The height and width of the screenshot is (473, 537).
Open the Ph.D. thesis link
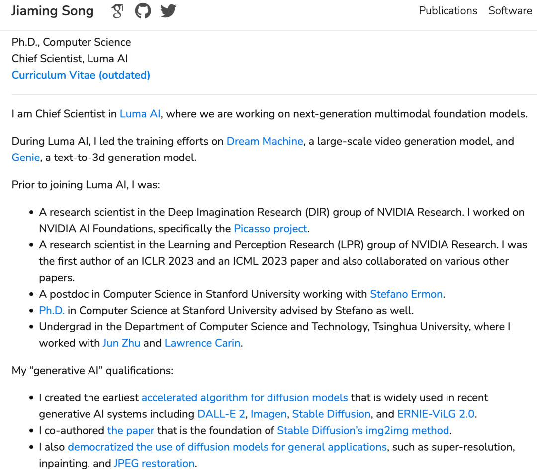pos(52,311)
